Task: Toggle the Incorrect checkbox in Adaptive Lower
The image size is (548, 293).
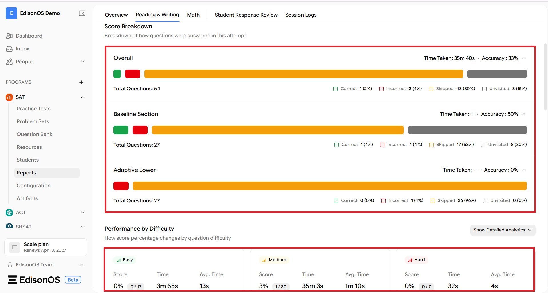Action: (x=384, y=201)
